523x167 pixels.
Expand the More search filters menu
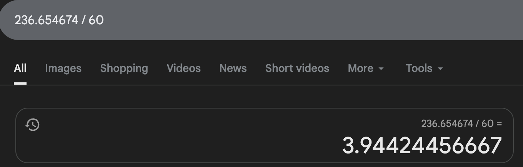point(365,68)
